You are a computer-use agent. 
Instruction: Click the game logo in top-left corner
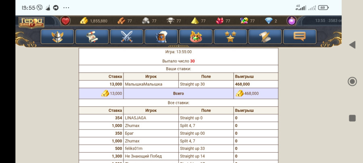click(x=31, y=22)
